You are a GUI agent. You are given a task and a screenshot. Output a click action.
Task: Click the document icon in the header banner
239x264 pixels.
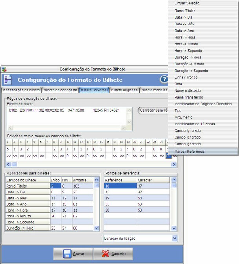pos(7,80)
